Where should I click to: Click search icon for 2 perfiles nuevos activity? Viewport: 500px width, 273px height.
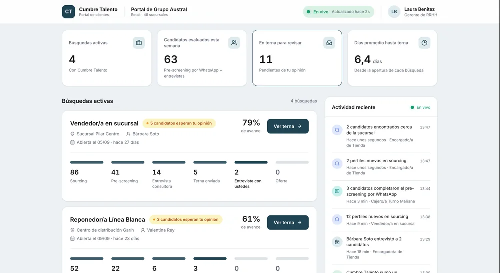pyautogui.click(x=337, y=164)
